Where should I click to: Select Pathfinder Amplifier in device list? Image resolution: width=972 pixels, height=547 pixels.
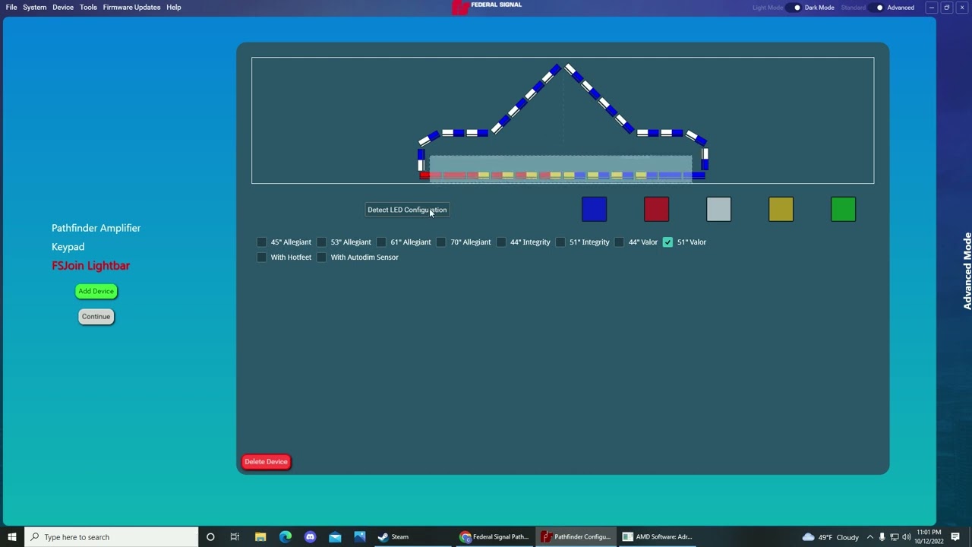(96, 228)
